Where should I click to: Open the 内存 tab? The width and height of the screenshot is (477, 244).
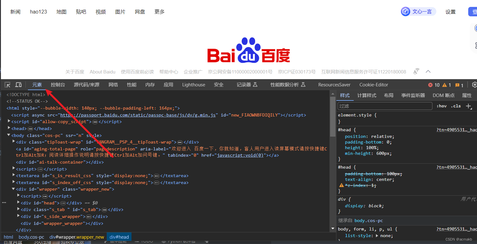pos(150,85)
